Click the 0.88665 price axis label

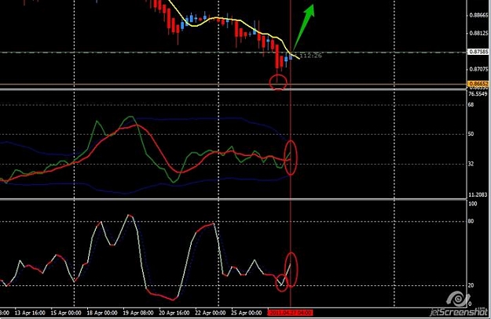(478, 15)
